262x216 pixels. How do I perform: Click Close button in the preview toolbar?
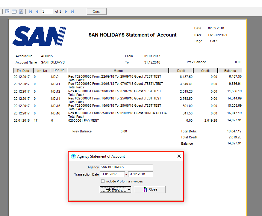pyautogui.click(x=96, y=12)
